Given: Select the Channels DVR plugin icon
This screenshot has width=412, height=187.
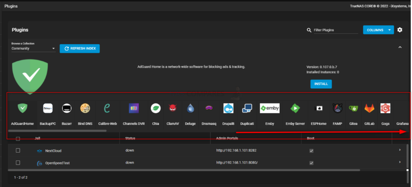Looking at the screenshot, I should click(134, 108).
